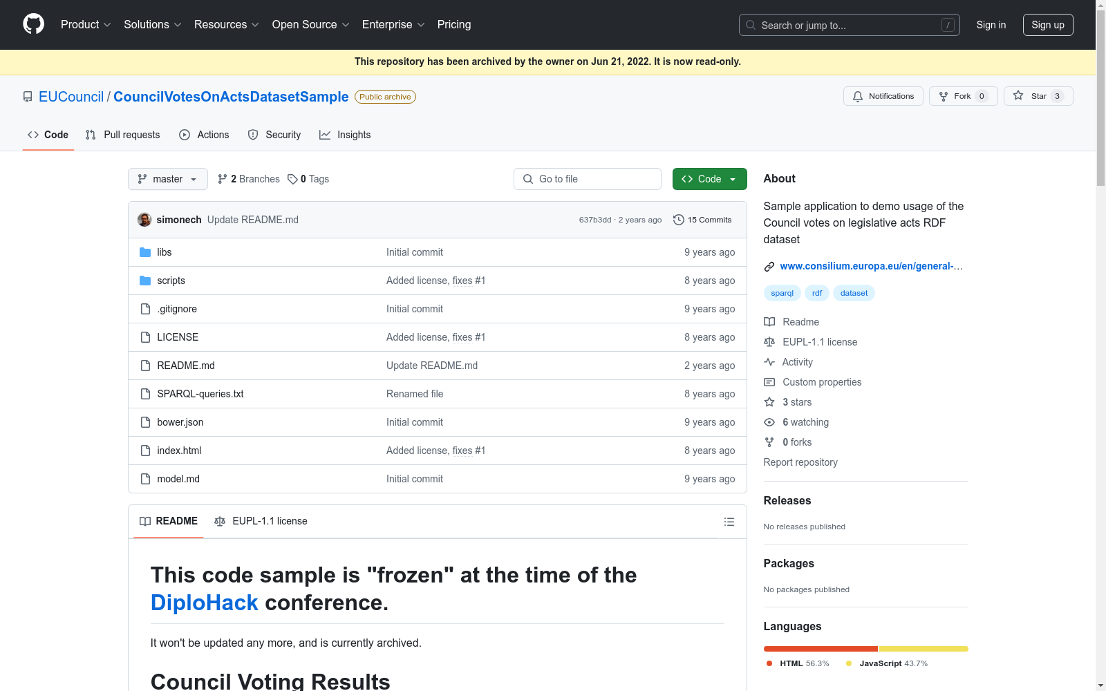Open the master branch selector dropdown
The height and width of the screenshot is (691, 1106).
(x=168, y=179)
